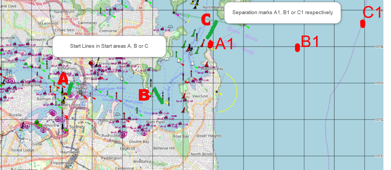
Task: Open the "Start Lines in Start areas" callout
Action: coord(109,46)
